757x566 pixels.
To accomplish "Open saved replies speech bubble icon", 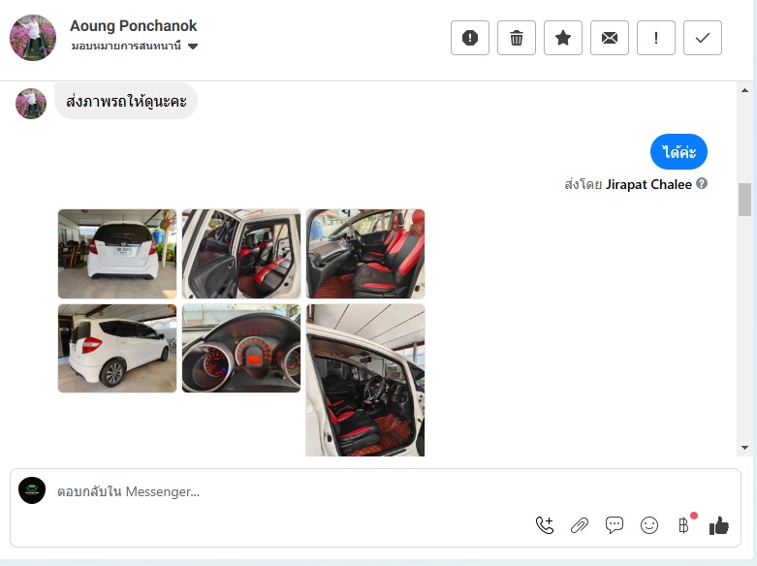I will 615,525.
